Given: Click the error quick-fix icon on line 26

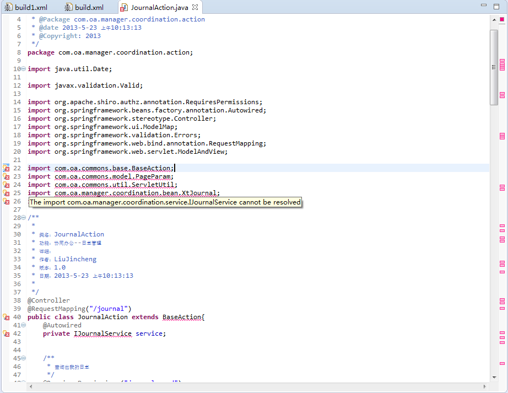Looking at the screenshot, I should 6,201.
